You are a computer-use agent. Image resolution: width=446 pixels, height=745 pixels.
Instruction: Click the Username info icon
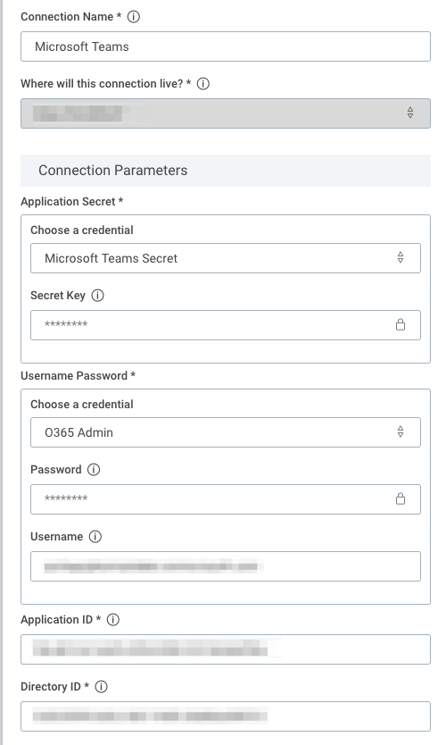coord(95,537)
